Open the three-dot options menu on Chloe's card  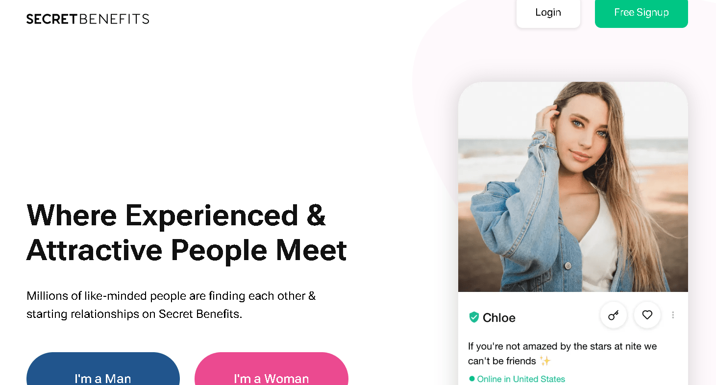673,315
